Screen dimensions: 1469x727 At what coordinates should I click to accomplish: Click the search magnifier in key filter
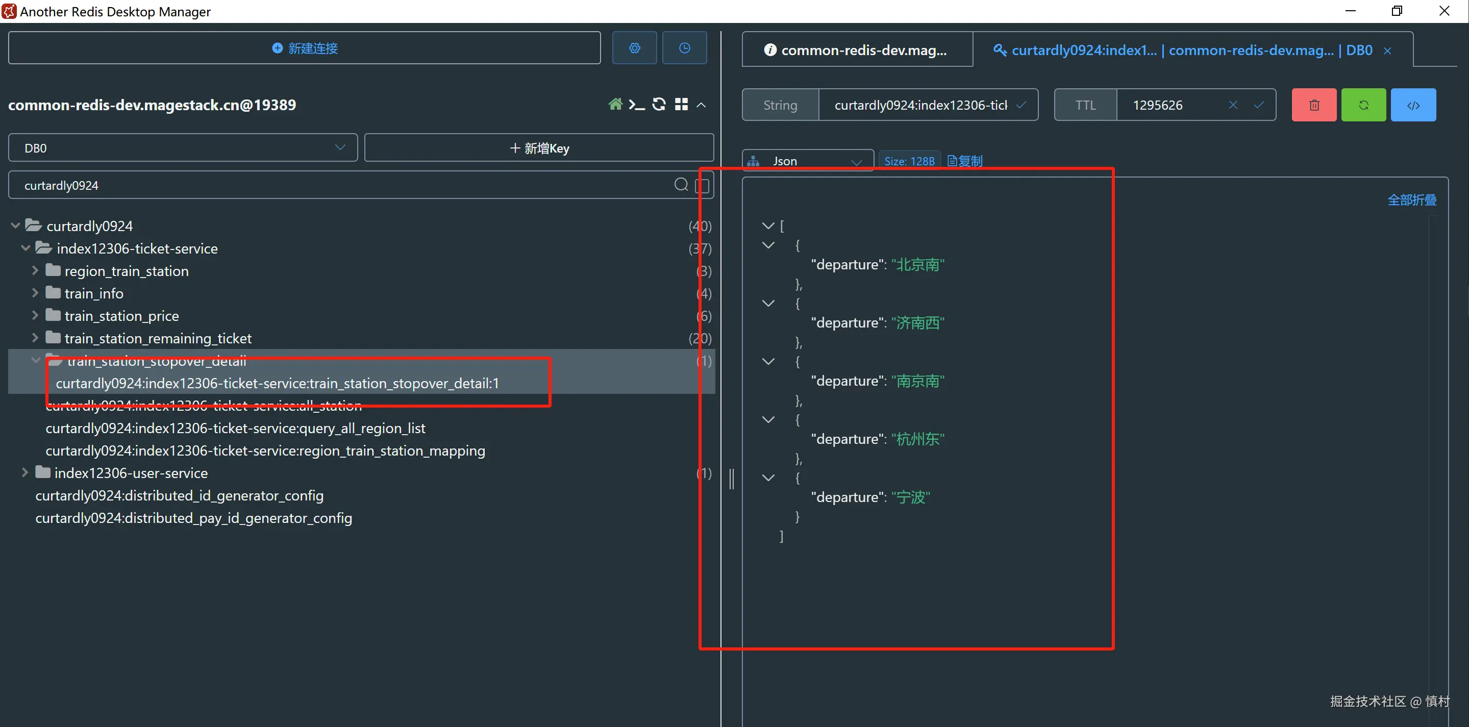pyautogui.click(x=680, y=185)
